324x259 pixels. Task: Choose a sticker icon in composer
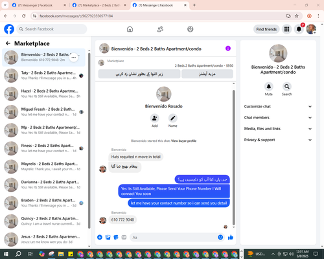pos(116,238)
